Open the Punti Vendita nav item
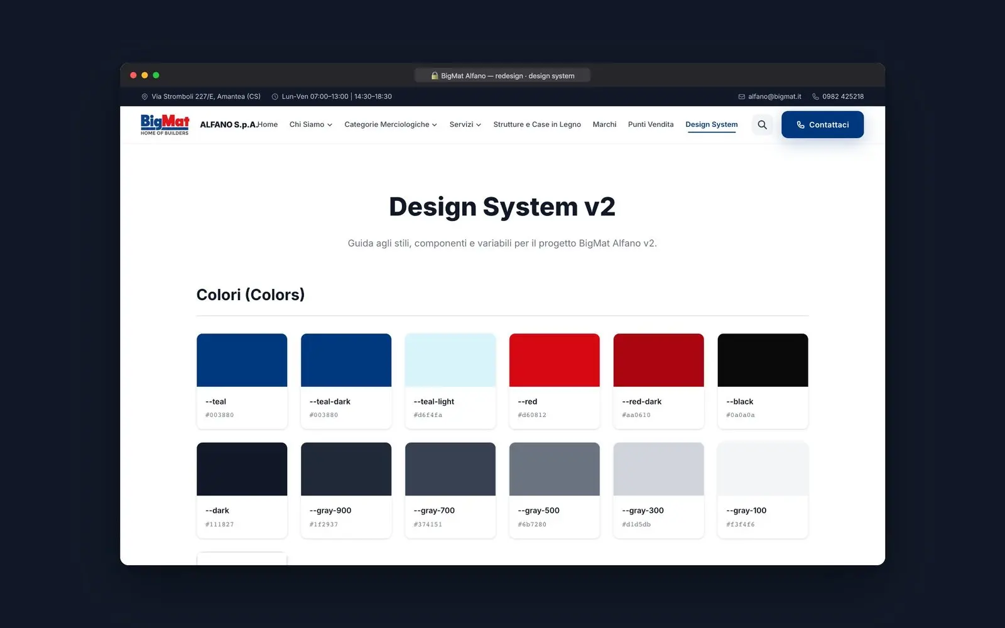Image resolution: width=1005 pixels, height=628 pixels. tap(651, 124)
